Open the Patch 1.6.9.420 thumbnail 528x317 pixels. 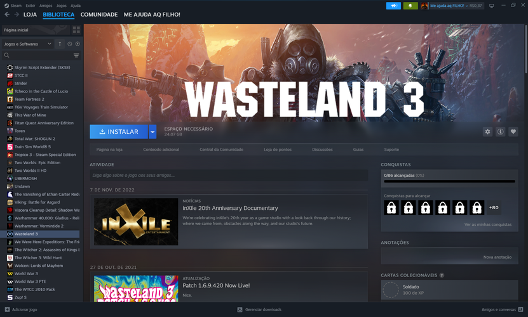(136, 288)
